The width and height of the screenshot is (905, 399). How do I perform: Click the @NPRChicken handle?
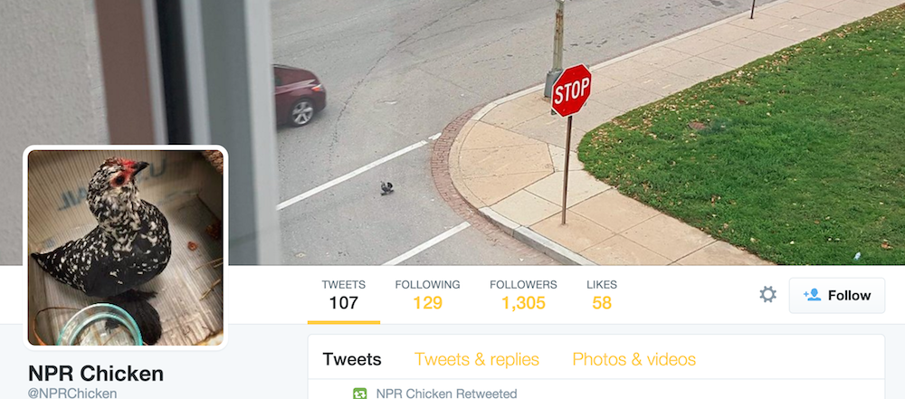tap(72, 394)
